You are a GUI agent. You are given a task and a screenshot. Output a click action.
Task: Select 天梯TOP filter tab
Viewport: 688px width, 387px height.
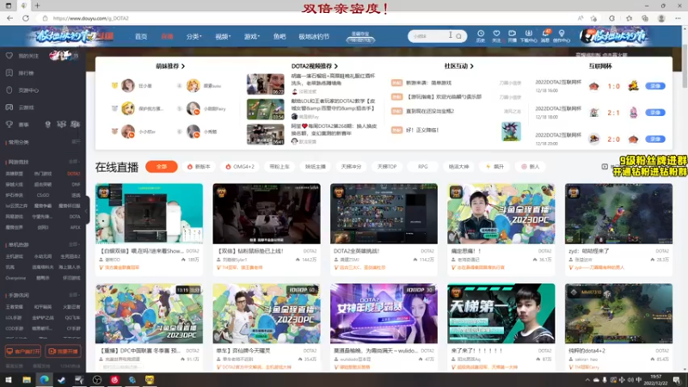(x=386, y=167)
